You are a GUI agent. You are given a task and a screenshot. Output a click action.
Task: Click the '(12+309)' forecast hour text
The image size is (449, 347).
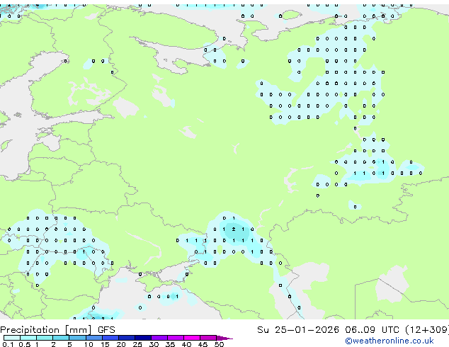[427, 330]
